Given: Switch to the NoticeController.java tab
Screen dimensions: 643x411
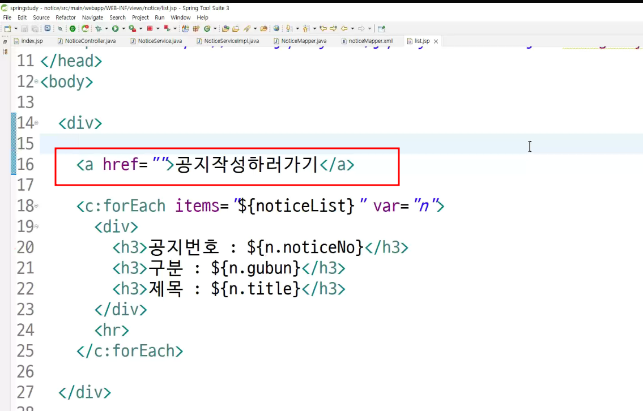Looking at the screenshot, I should tap(87, 41).
